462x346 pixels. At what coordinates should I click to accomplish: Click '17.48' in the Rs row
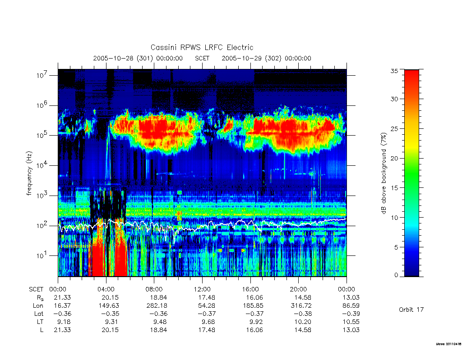point(207,297)
